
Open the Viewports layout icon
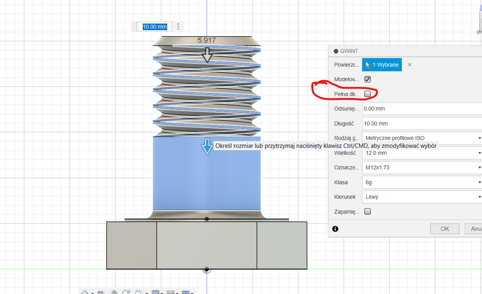[186, 292]
